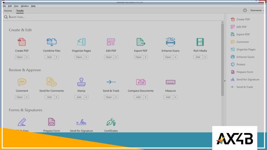Expand the Combine Files dropdown arrow
The width and height of the screenshot is (267, 150).
click(x=56, y=57)
